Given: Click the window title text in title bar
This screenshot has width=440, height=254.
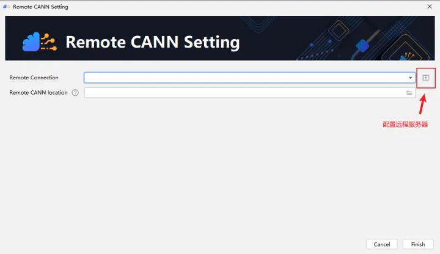Looking at the screenshot, I should click(x=40, y=7).
